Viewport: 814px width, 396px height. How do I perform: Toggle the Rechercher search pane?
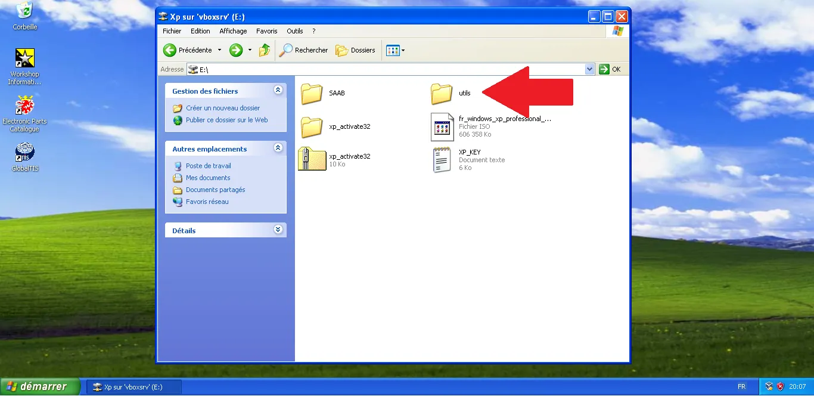pyautogui.click(x=303, y=50)
